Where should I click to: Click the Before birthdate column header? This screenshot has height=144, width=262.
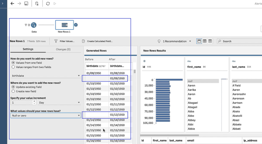pos(97,66)
